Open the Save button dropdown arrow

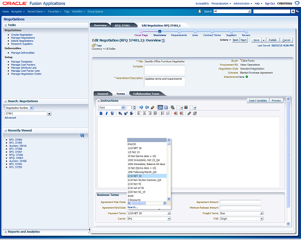[x=263, y=40]
